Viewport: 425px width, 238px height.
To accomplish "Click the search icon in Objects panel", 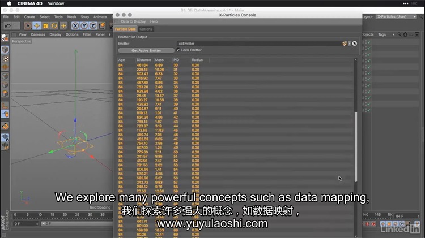I will pyautogui.click(x=399, y=34).
